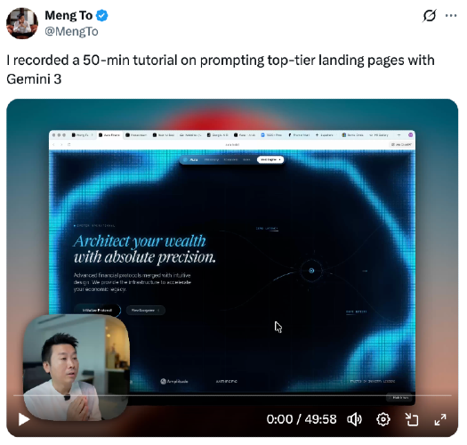467x445 pixels.
Task: Enable picture-in-picture mode icon
Action: pyautogui.click(x=412, y=420)
